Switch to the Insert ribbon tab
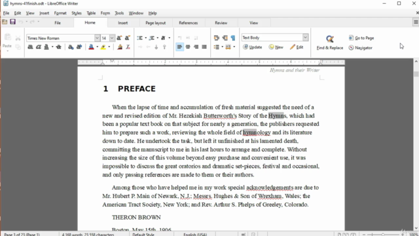 coord(123,23)
